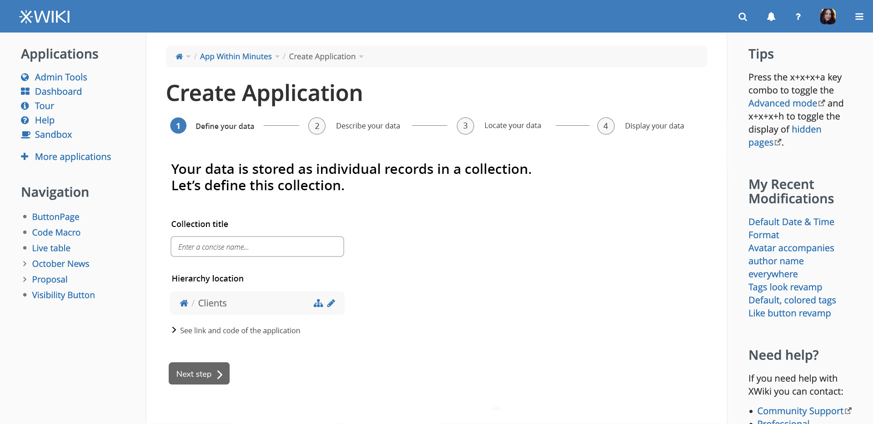The height and width of the screenshot is (424, 873).
Task: Follow the More applications link
Action: pos(73,157)
